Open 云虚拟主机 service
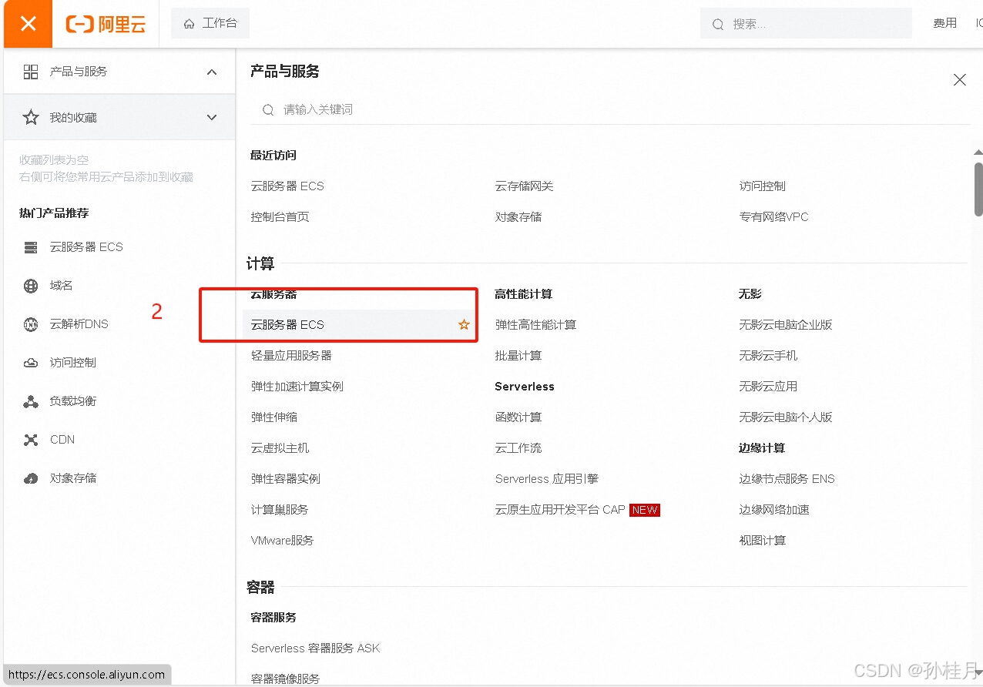The image size is (983, 687). (280, 448)
